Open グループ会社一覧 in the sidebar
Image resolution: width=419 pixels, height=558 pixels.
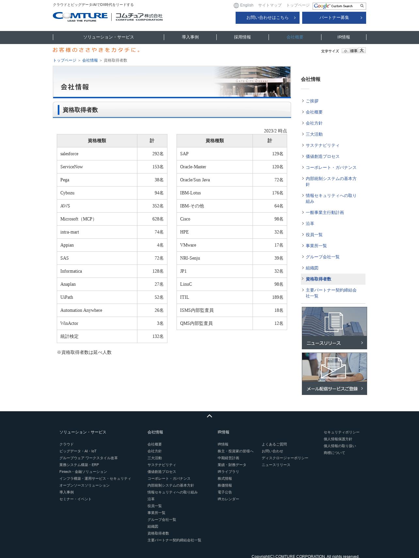pyautogui.click(x=322, y=257)
